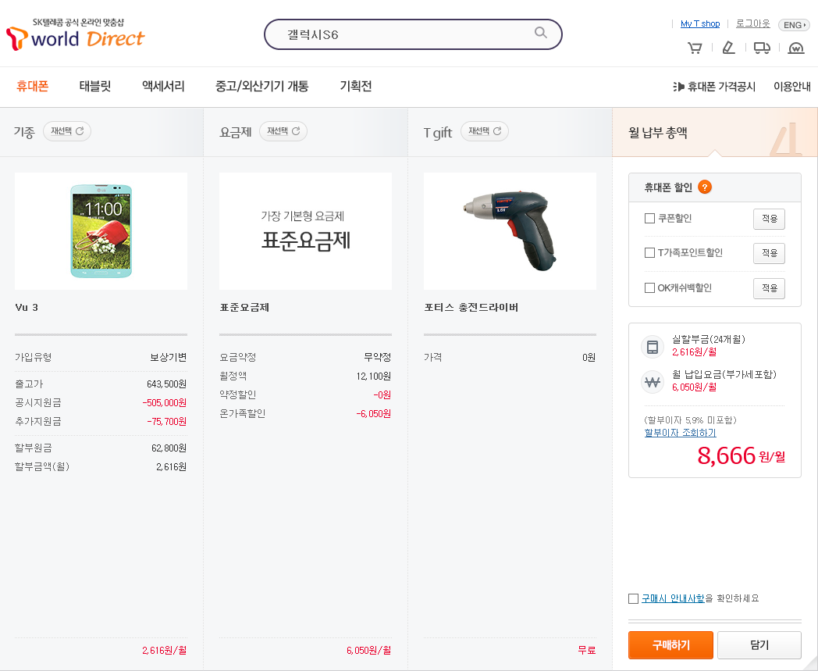818x671 pixels.
Task: Click the W coin icon in the header
Action: point(795,48)
